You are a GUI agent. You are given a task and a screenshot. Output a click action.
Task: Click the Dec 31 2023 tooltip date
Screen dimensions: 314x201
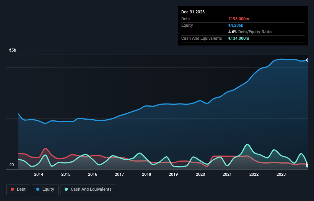pyautogui.click(x=193, y=12)
